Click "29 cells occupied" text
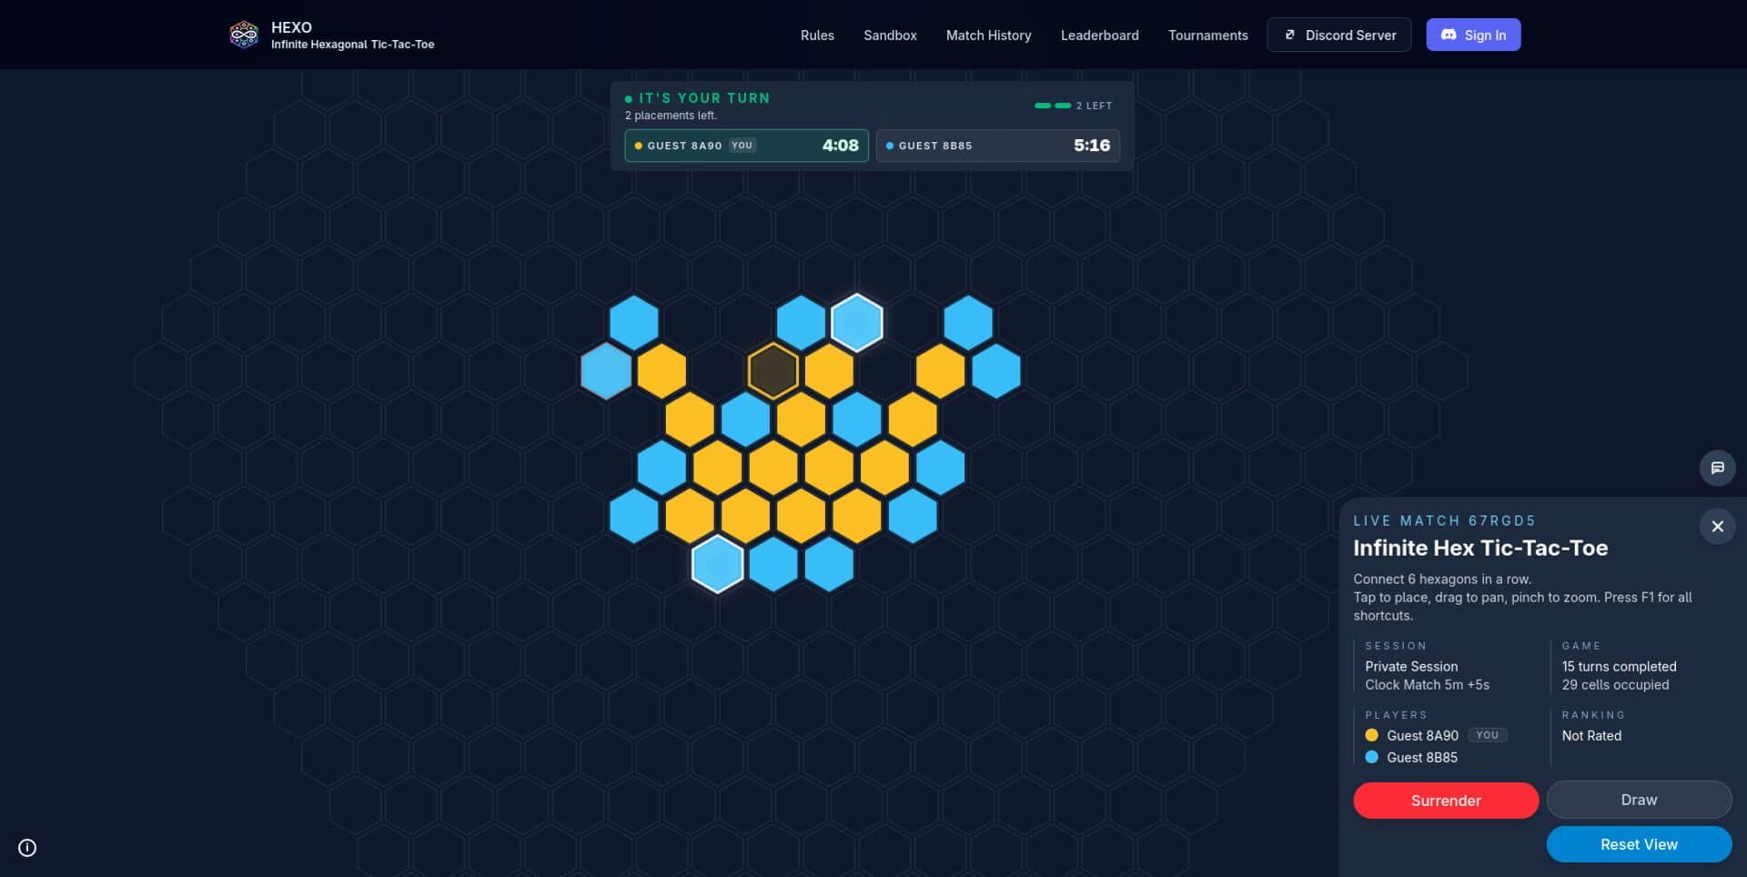The height and width of the screenshot is (877, 1747). point(1615,684)
